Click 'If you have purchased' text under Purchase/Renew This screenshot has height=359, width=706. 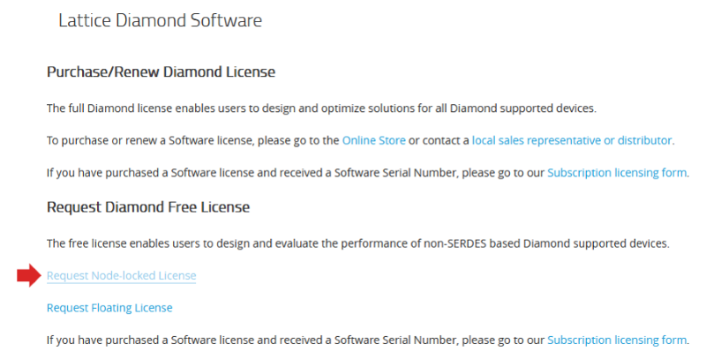[296, 173]
